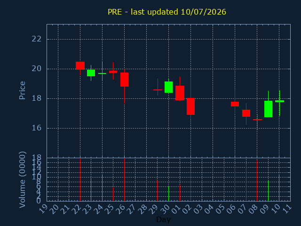The image size is (301, 226).
Task: Click the red candlestick for day 06
Action: click(x=235, y=104)
